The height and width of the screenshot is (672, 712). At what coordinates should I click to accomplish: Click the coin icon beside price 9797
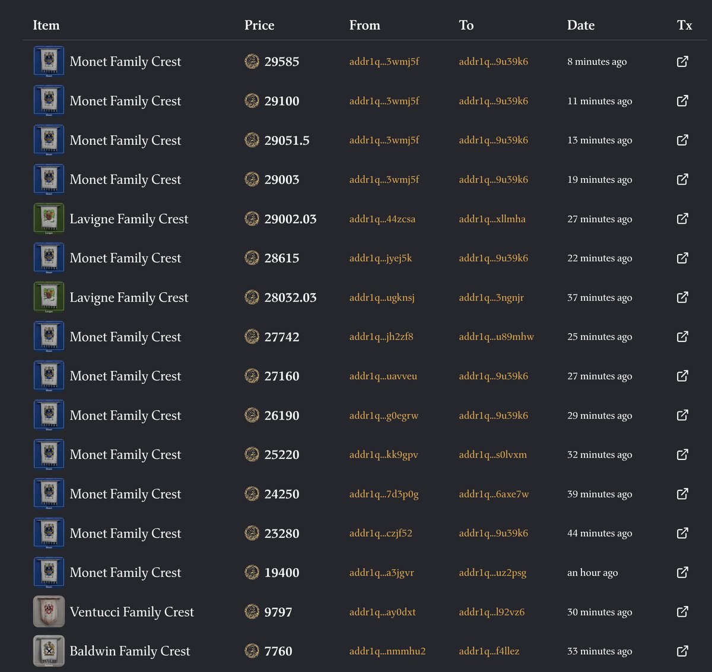click(252, 611)
